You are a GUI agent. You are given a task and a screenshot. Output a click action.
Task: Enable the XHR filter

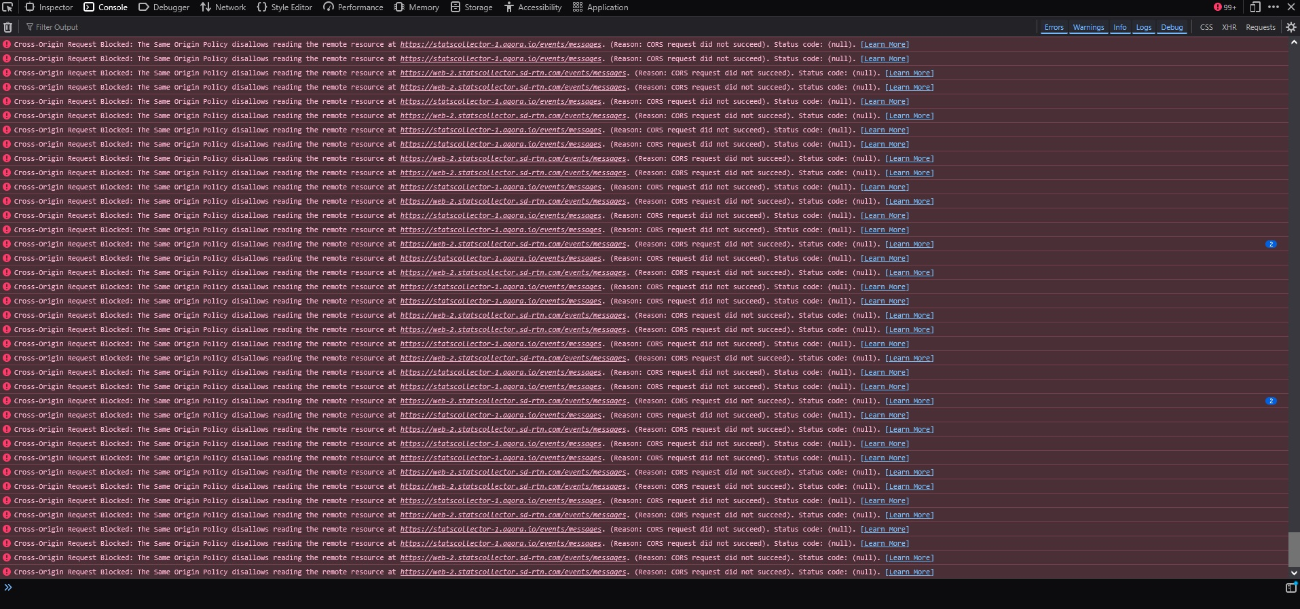click(1229, 27)
